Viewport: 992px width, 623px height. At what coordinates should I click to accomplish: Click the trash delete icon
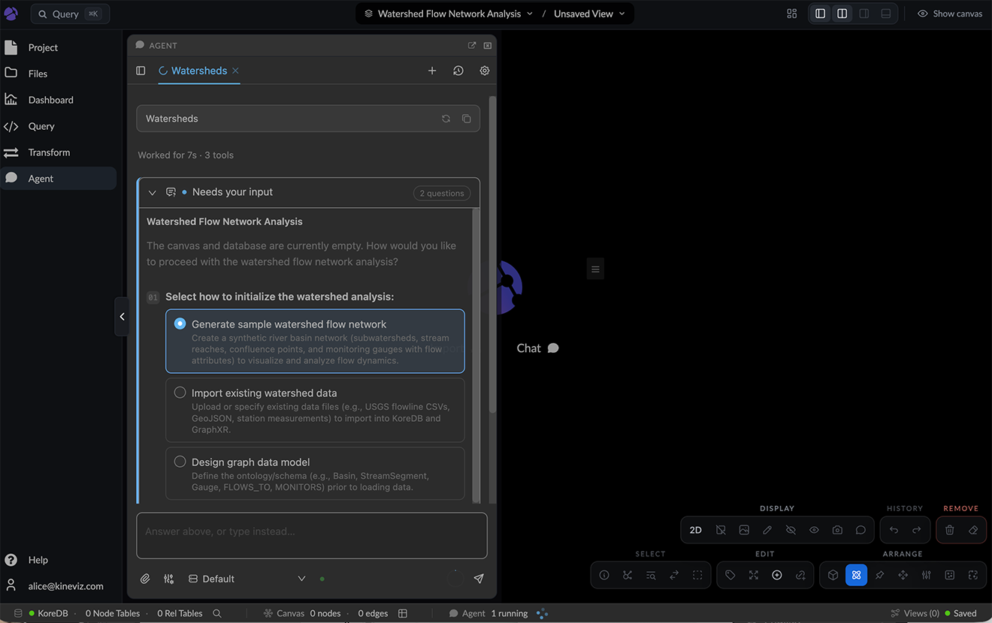pos(950,530)
